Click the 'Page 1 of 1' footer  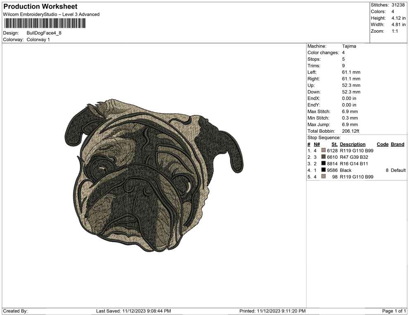[394, 311]
